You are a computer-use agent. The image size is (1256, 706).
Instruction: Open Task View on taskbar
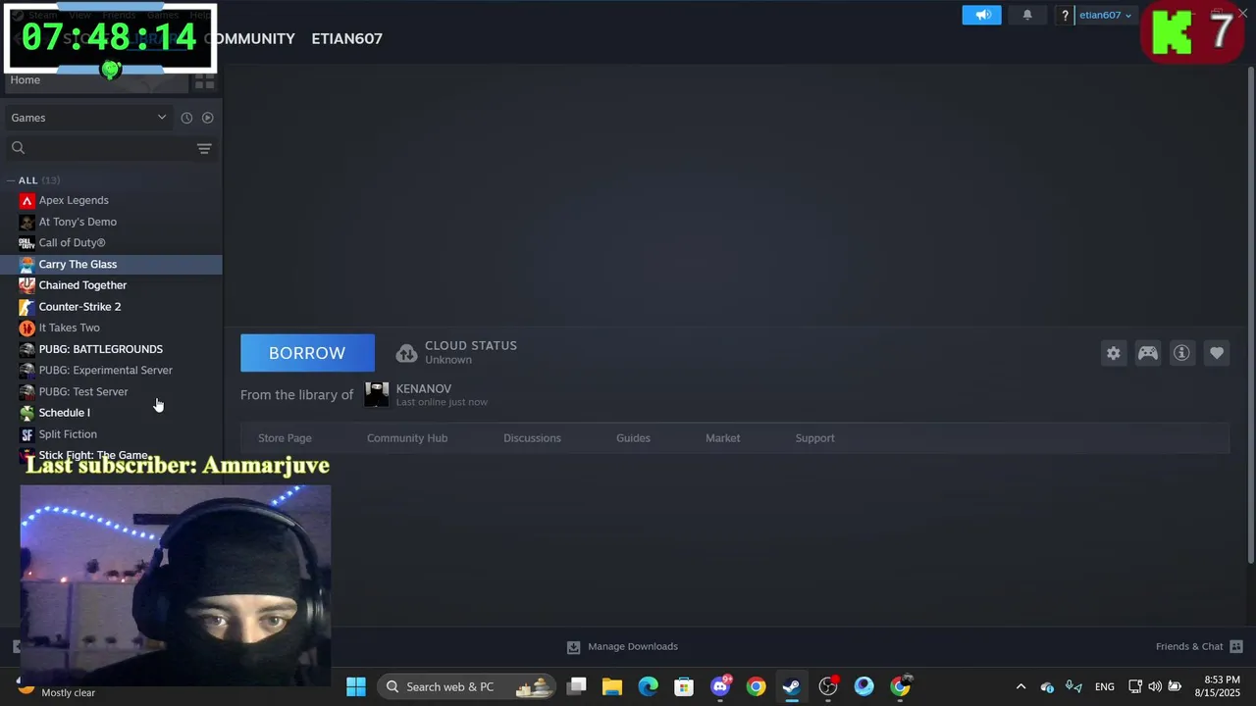click(x=577, y=686)
